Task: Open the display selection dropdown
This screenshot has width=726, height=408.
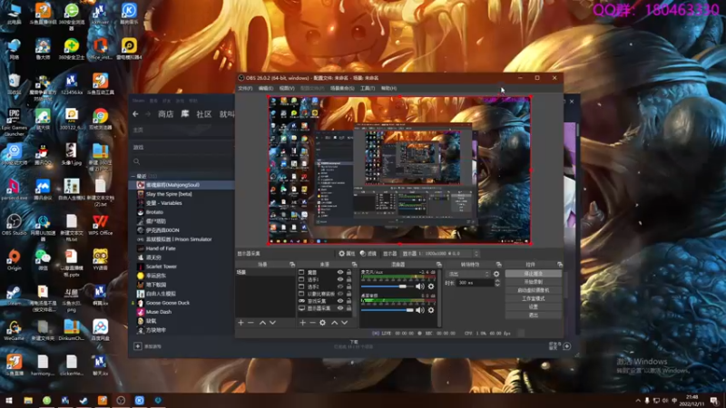Action: (440, 254)
